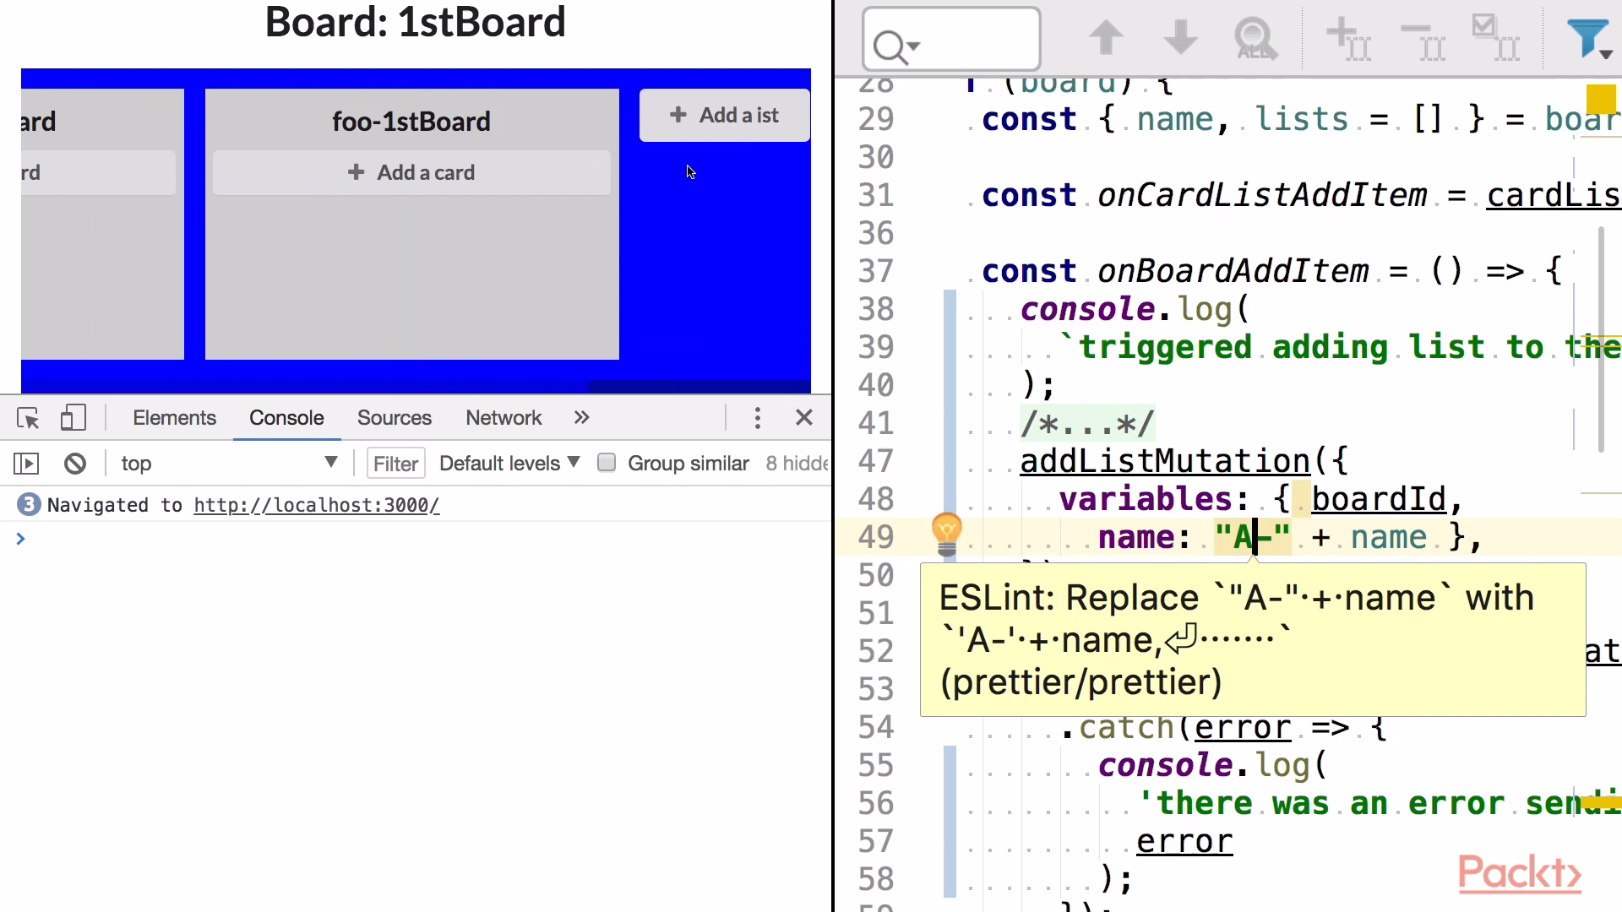1622x912 pixels.
Task: Click the clear console icon
Action: [x=73, y=464]
